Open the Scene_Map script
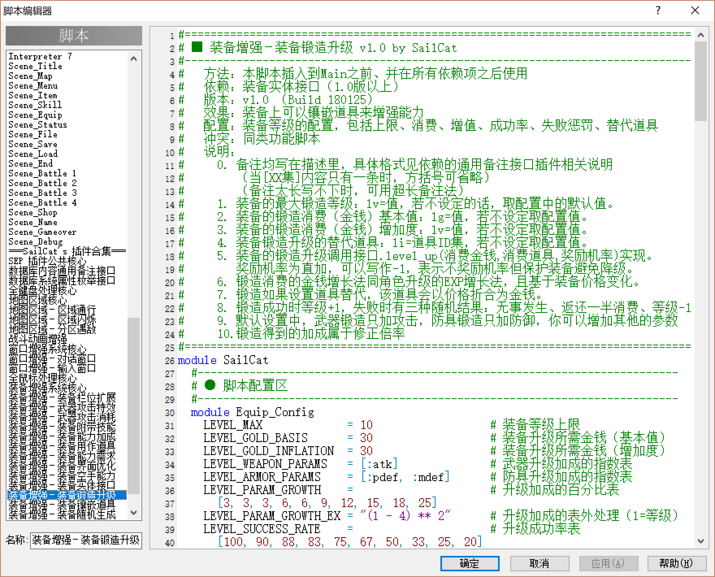This screenshot has width=715, height=577. tap(30, 76)
